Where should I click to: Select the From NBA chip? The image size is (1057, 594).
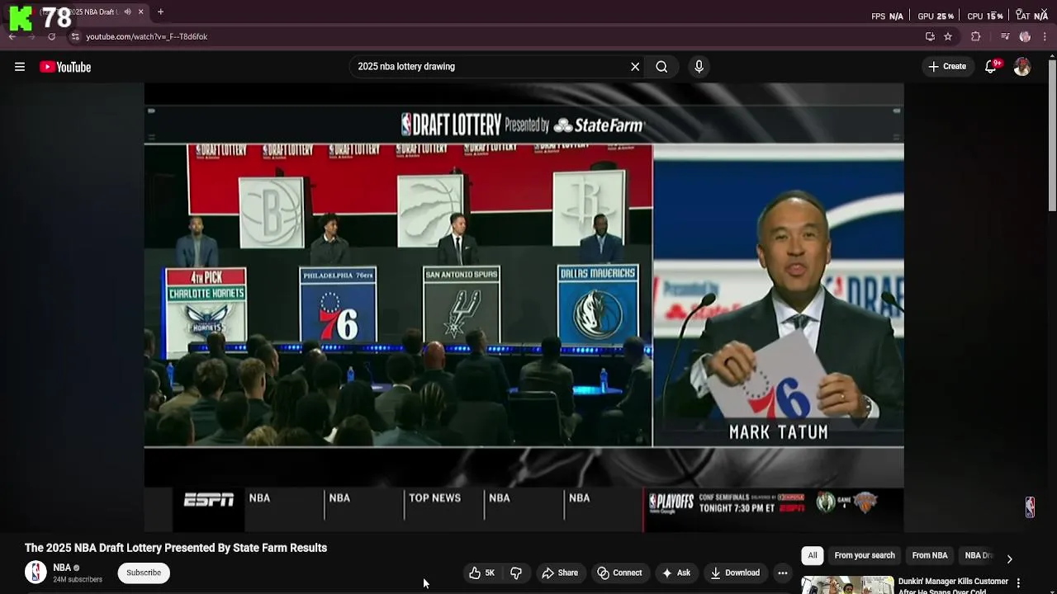(930, 555)
